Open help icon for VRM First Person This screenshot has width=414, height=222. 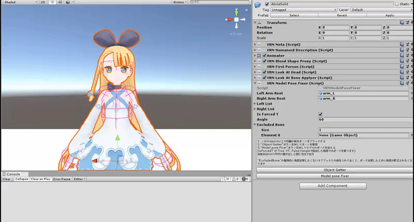(402, 67)
